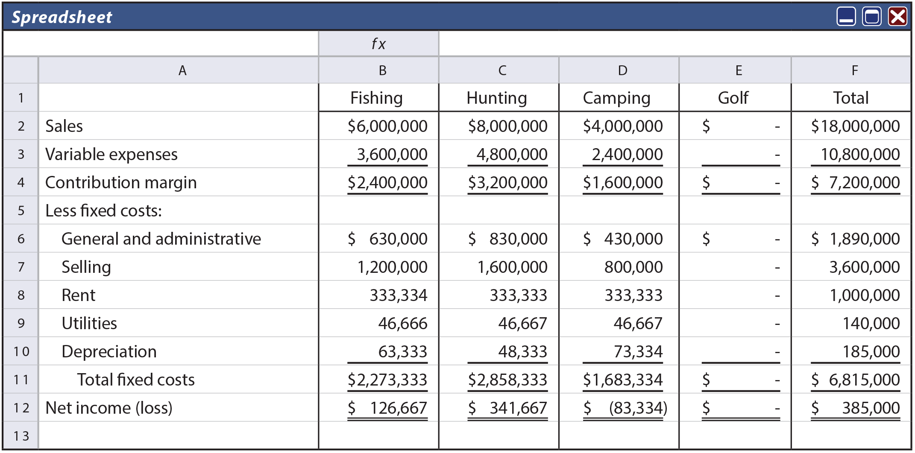Click total sales $18,000,000 cell
Viewport: 915px width, 453px height.
click(x=851, y=126)
